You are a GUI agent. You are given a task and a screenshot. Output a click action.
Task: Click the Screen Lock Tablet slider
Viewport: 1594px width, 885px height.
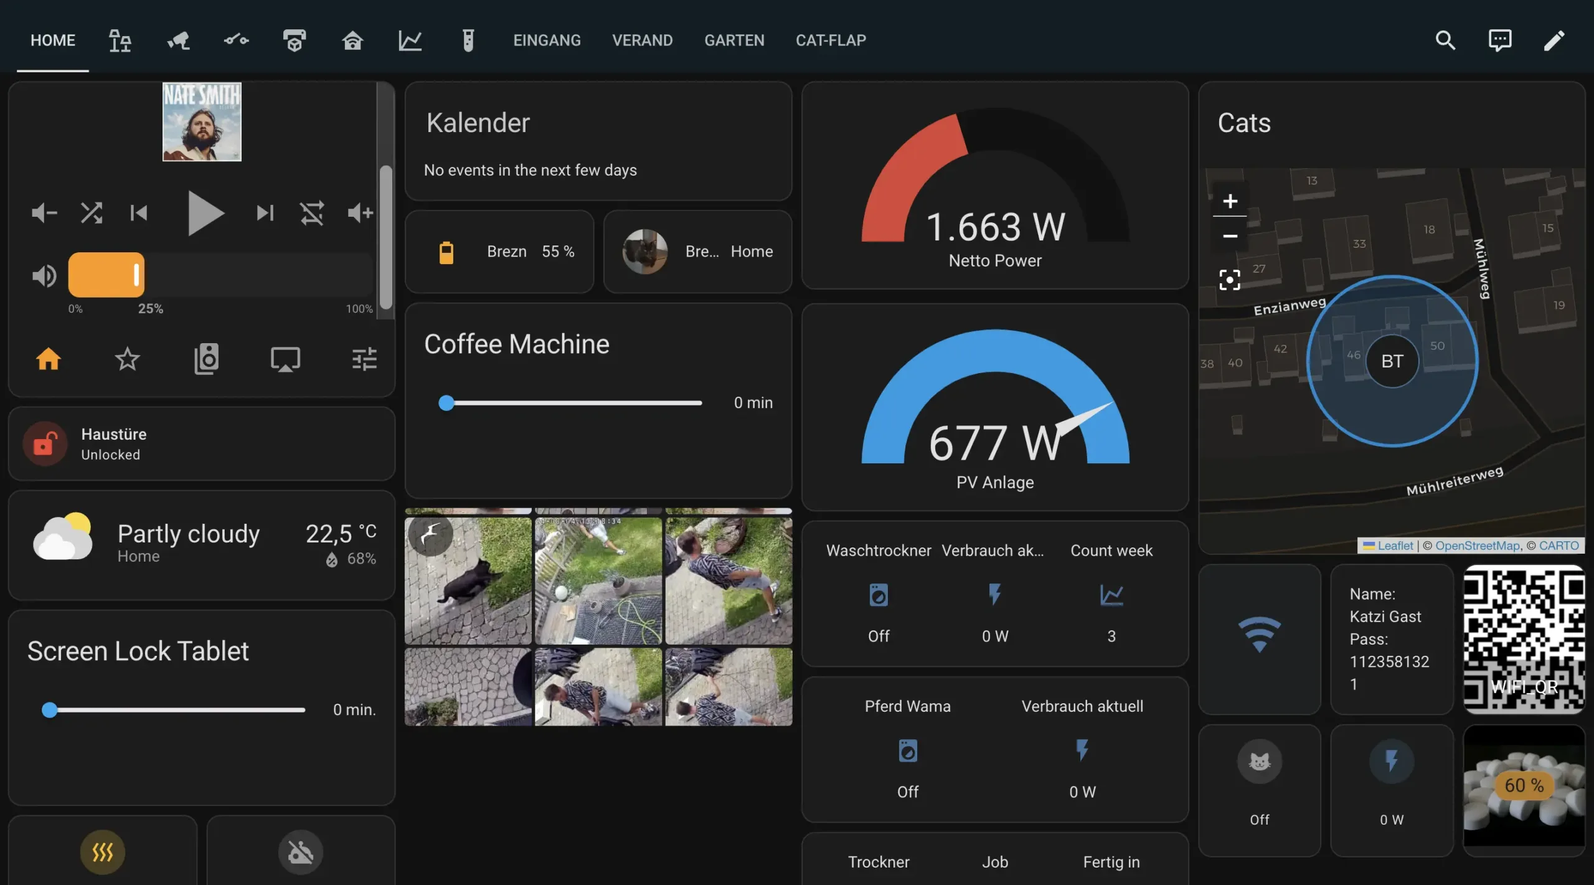[173, 710]
